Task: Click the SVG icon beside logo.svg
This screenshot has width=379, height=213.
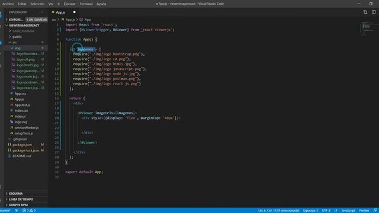Action: [x=11, y=122]
